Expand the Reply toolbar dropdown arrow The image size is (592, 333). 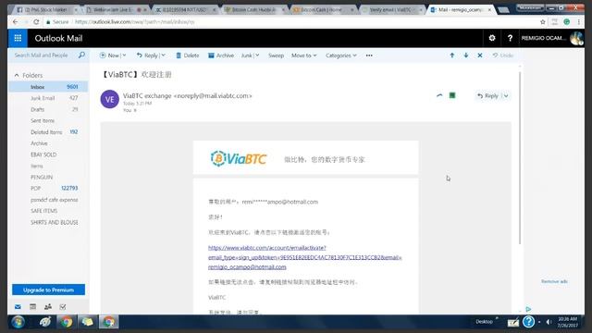(x=163, y=55)
